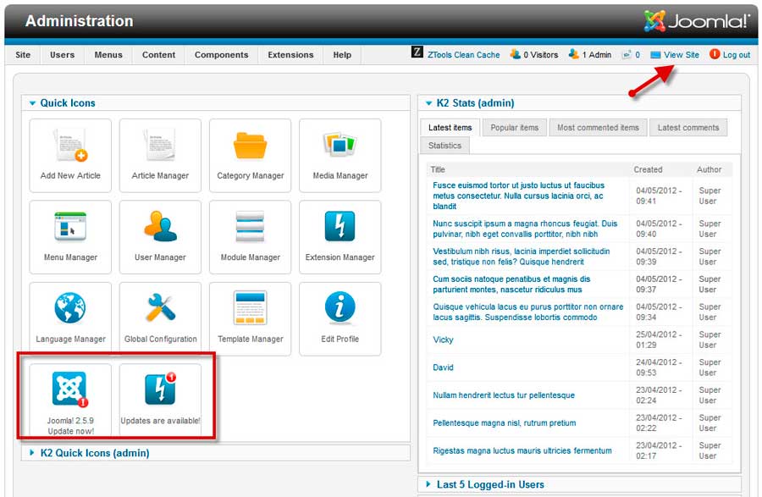This screenshot has width=762, height=497.
Task: Click the ZTools Clean Cache link
Action: (464, 55)
